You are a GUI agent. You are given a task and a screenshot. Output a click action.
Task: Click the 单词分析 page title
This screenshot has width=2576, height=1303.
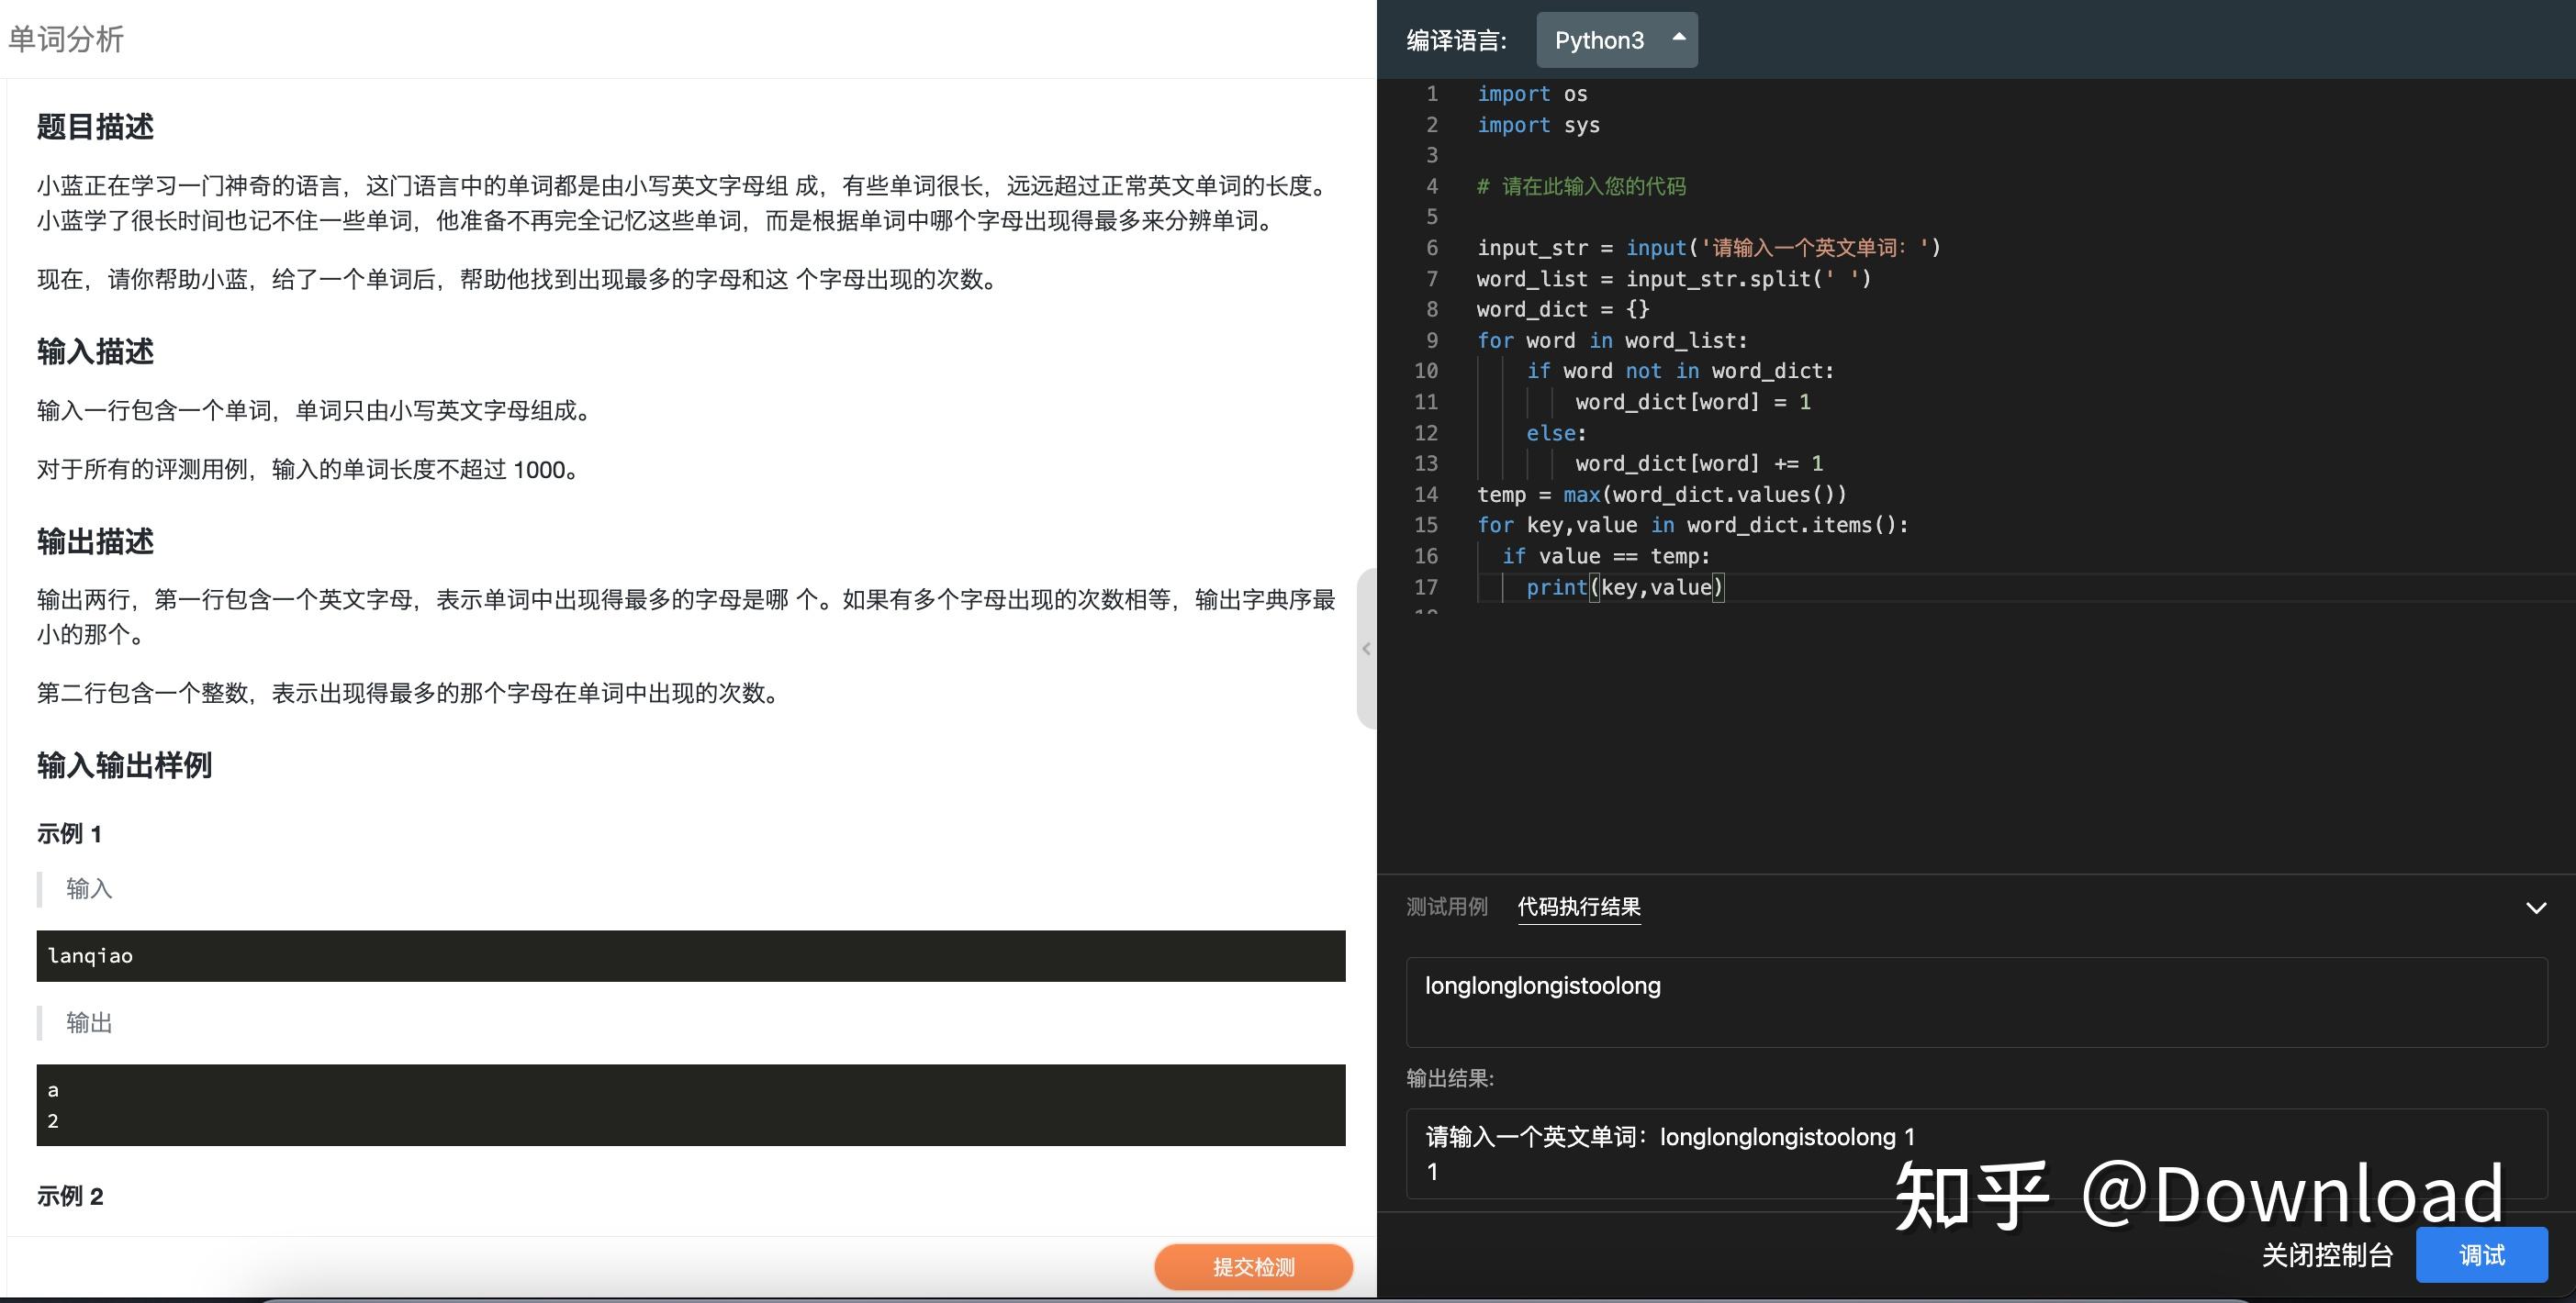tap(66, 39)
